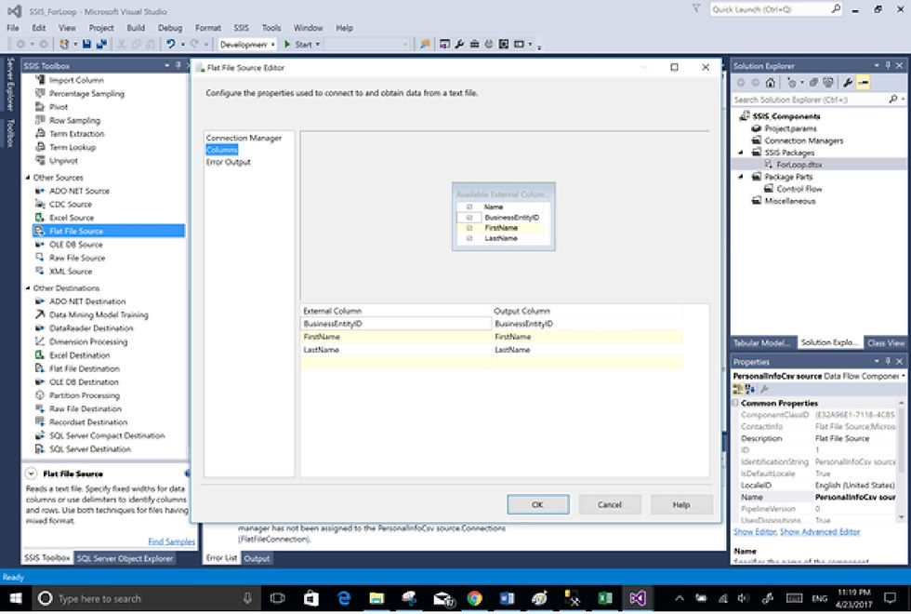Click the Navigate Backward toolbar icon

point(20,45)
